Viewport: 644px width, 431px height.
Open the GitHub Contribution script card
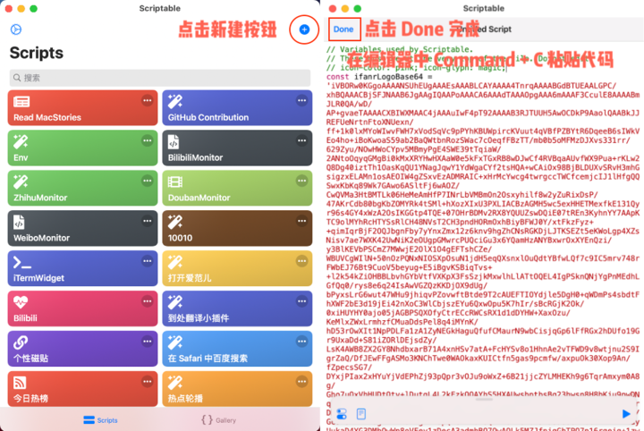(x=237, y=108)
